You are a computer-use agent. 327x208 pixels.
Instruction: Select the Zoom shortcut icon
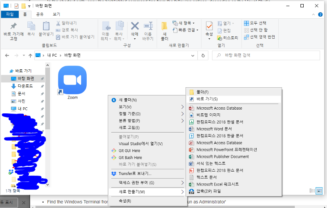coord(72,82)
